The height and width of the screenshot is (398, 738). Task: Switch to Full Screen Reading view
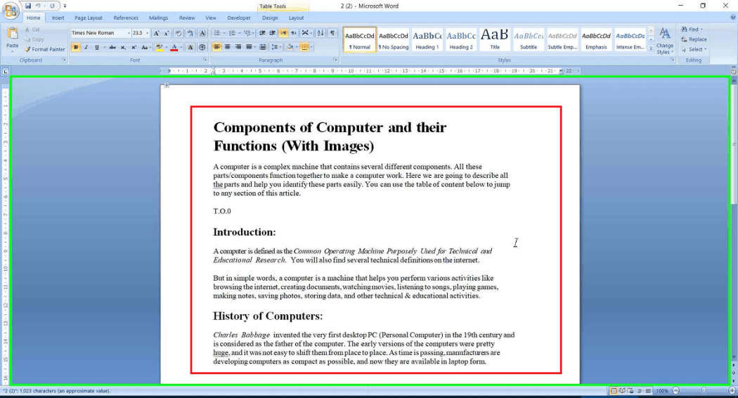point(622,391)
